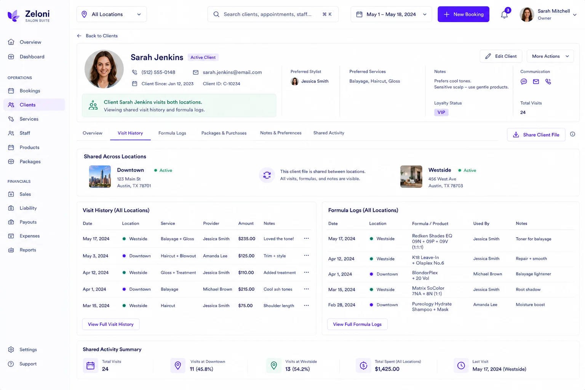The height and width of the screenshot is (390, 585).
Task: Click the Active Client badge
Action: point(203,58)
